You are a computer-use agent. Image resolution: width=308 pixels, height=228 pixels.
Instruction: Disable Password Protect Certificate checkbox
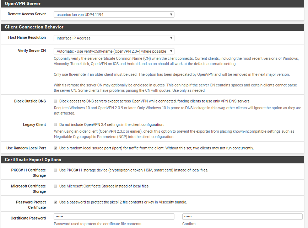click(x=55, y=202)
